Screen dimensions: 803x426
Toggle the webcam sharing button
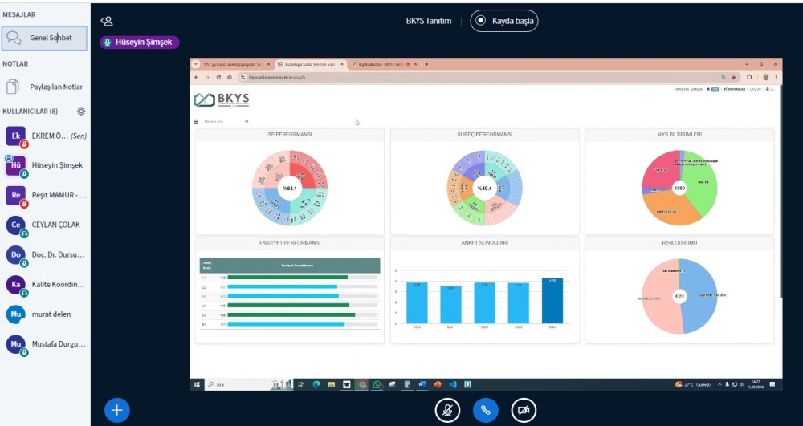click(524, 410)
